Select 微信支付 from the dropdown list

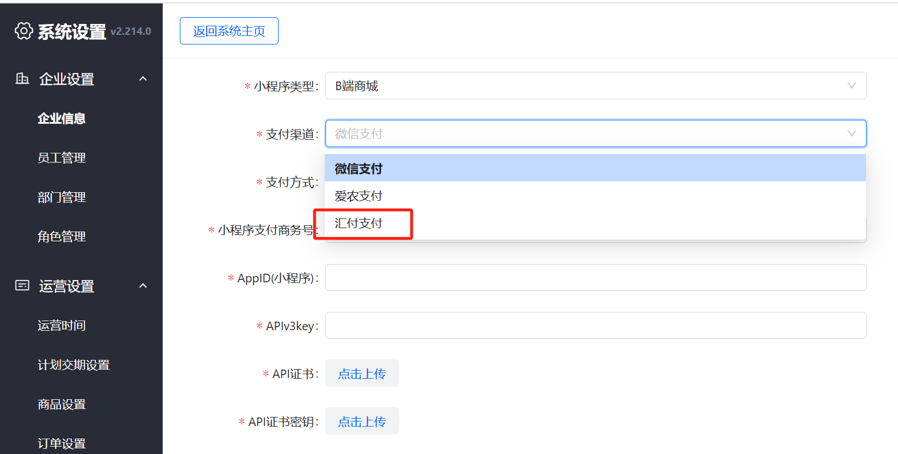pos(595,168)
